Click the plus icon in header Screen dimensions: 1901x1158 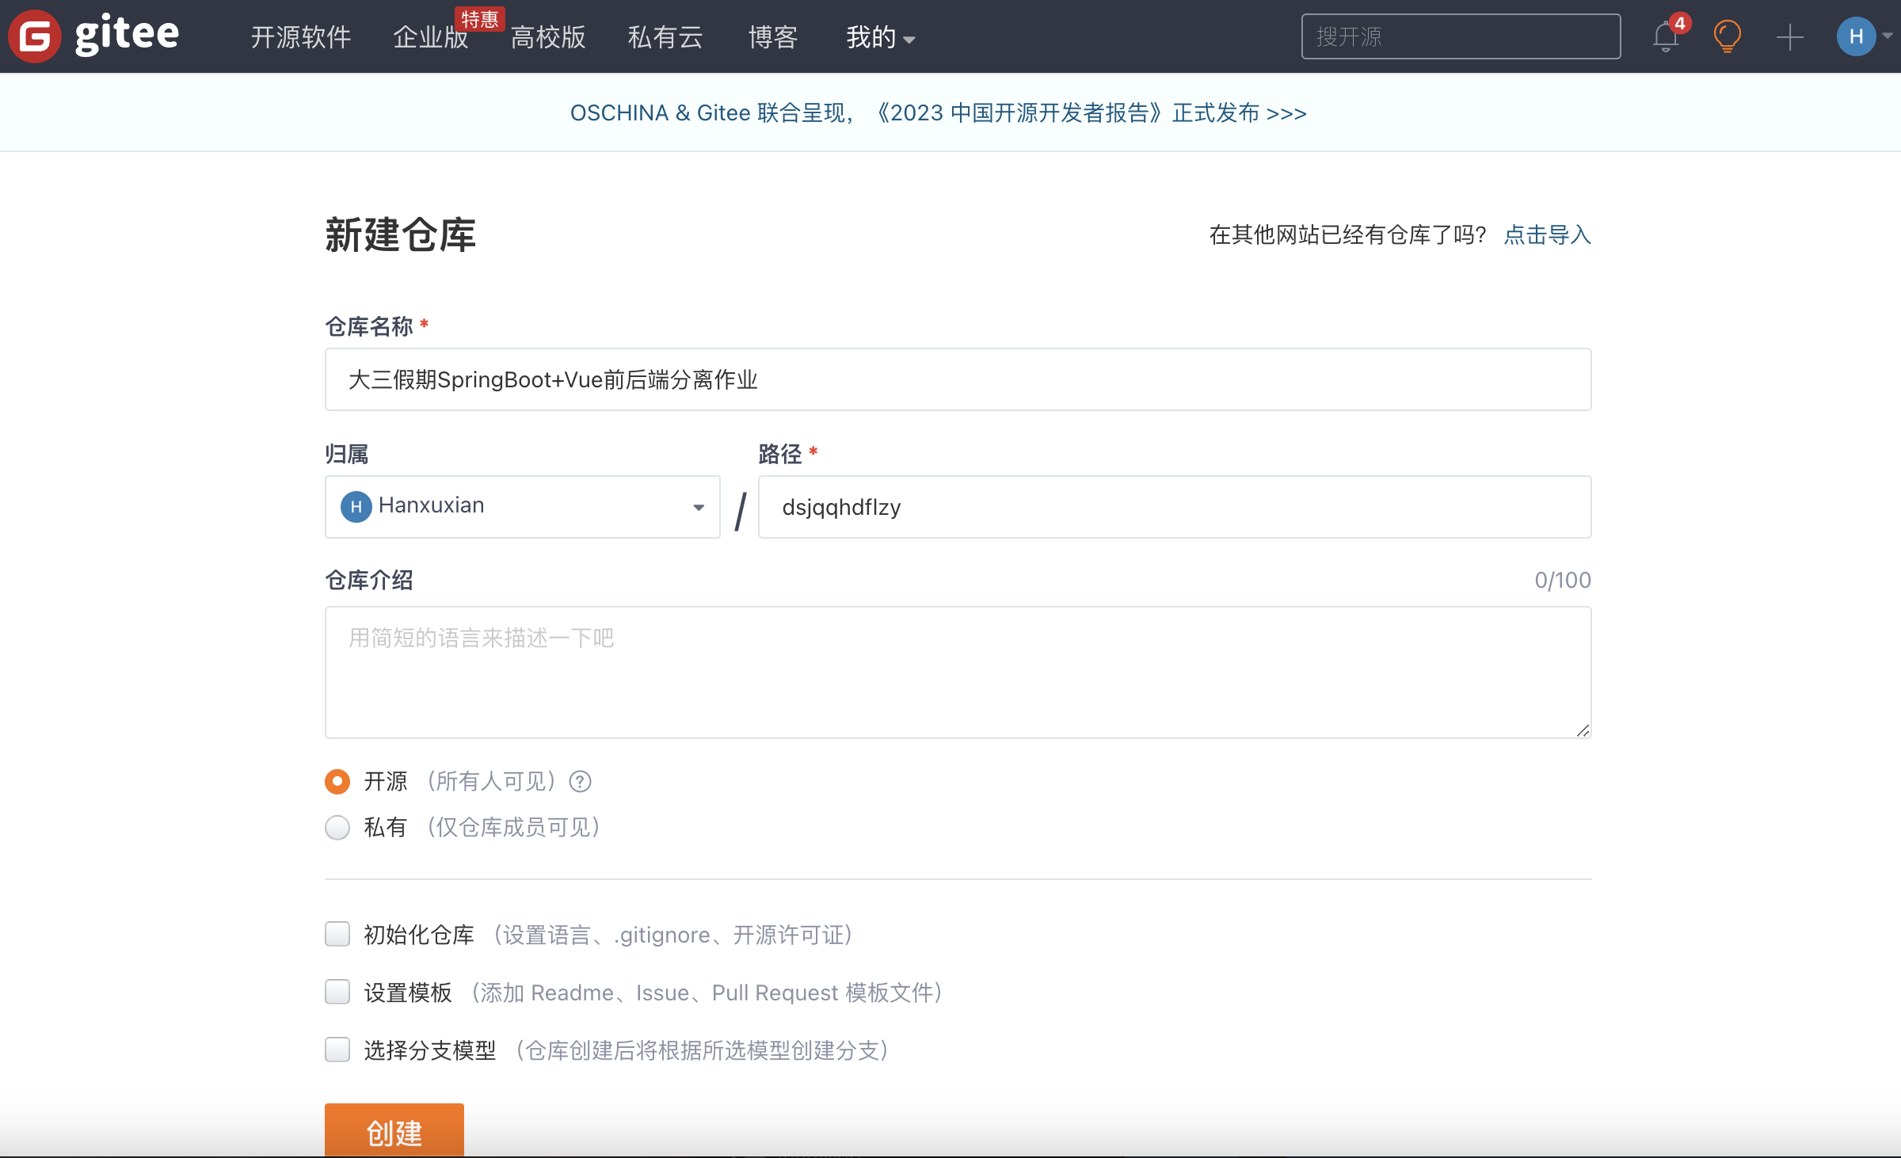1789,37
